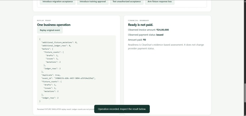Click the 'Persisted FIXTURE SIMULATOR replay result' note
The height and width of the screenshot is (116, 246).
(x=65, y=109)
